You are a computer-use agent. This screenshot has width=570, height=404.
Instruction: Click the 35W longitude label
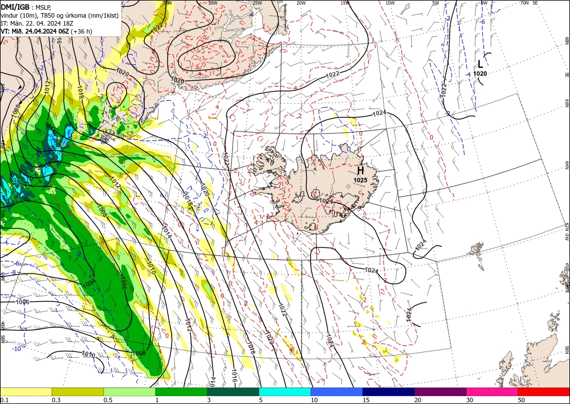(167, 3)
